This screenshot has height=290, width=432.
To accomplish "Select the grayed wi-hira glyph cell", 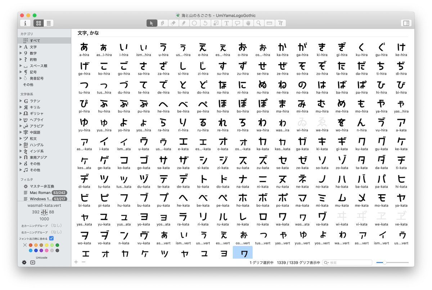I will [x=302, y=124].
